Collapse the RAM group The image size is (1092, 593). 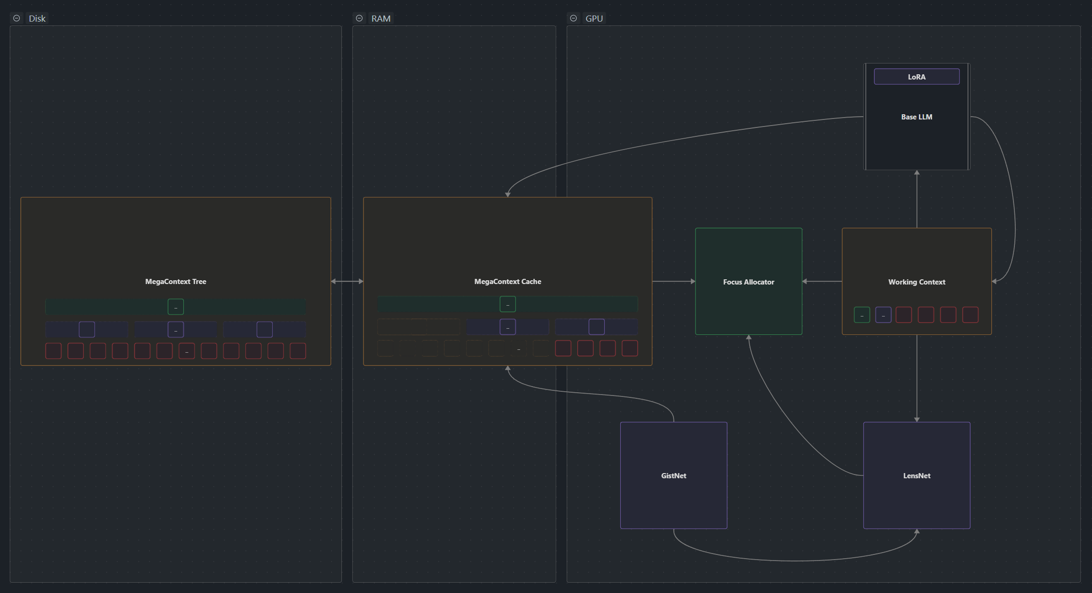pyautogui.click(x=359, y=18)
